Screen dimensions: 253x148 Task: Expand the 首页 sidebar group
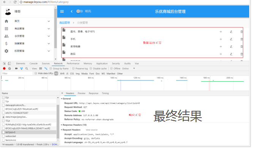tap(49, 21)
